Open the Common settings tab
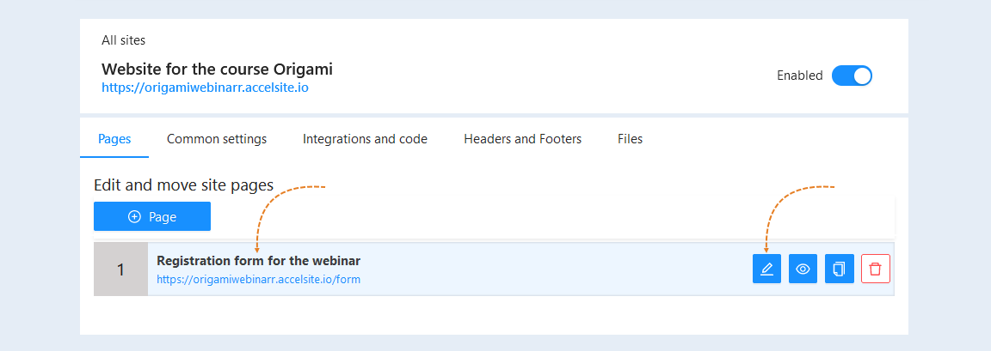Viewport: 991px width, 351px height. [x=217, y=139]
